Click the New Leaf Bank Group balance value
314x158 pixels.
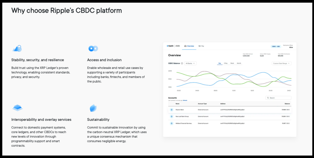pos(286,116)
